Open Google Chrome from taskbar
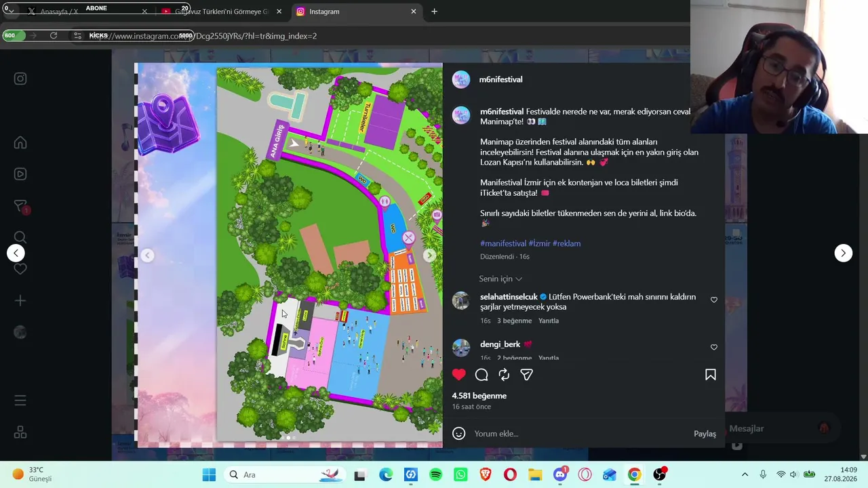The height and width of the screenshot is (488, 868). click(634, 474)
